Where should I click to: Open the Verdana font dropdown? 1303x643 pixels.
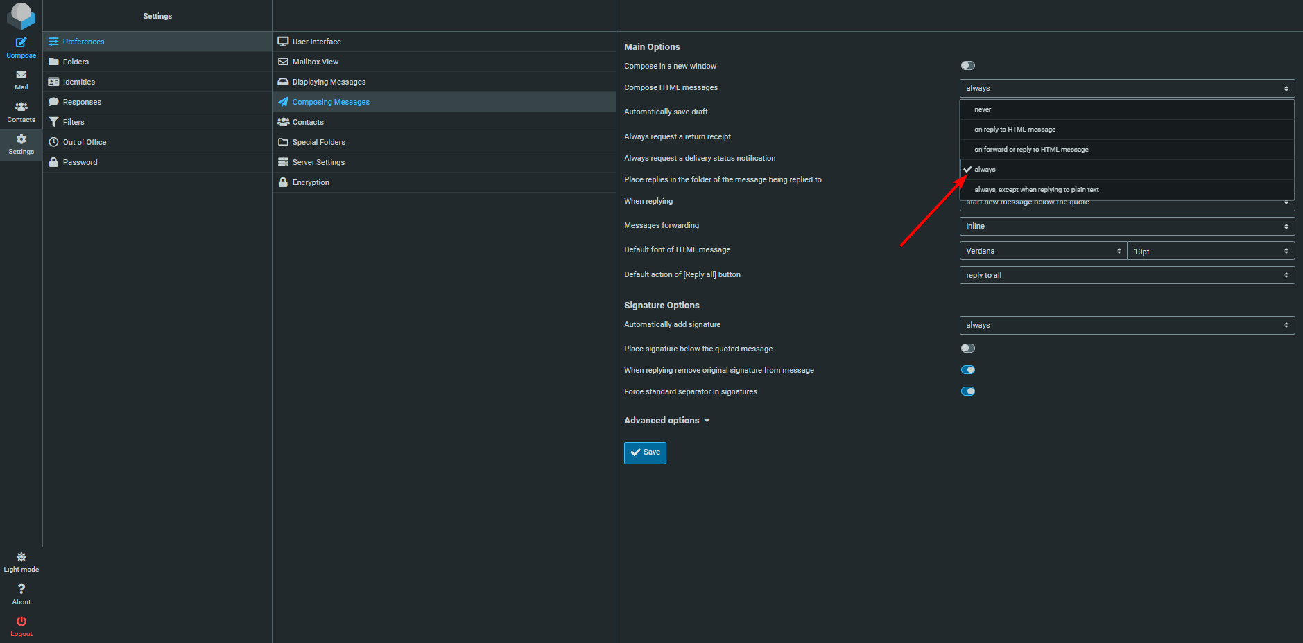pyautogui.click(x=1043, y=251)
